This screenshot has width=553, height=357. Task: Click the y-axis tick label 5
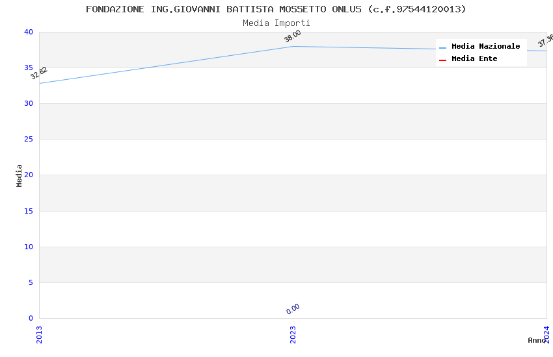click(31, 282)
